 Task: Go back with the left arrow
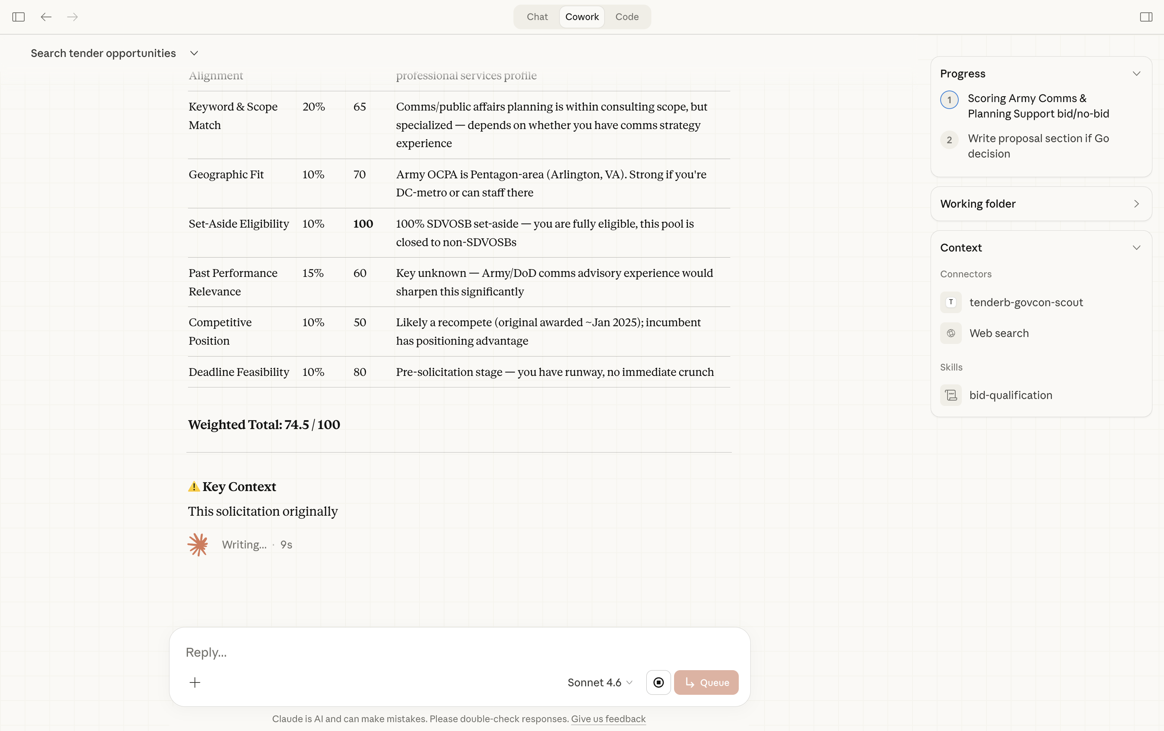(46, 17)
